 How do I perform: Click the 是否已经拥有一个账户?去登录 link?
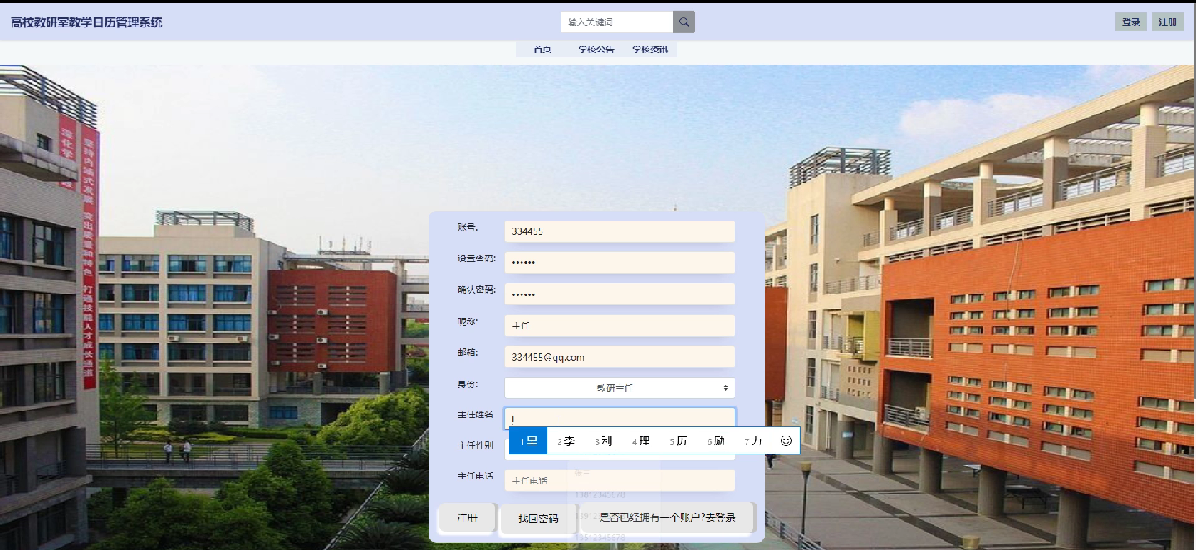[667, 517]
